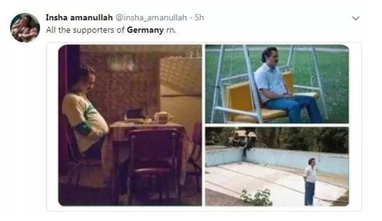Click the display name Insha amanullah

point(79,18)
